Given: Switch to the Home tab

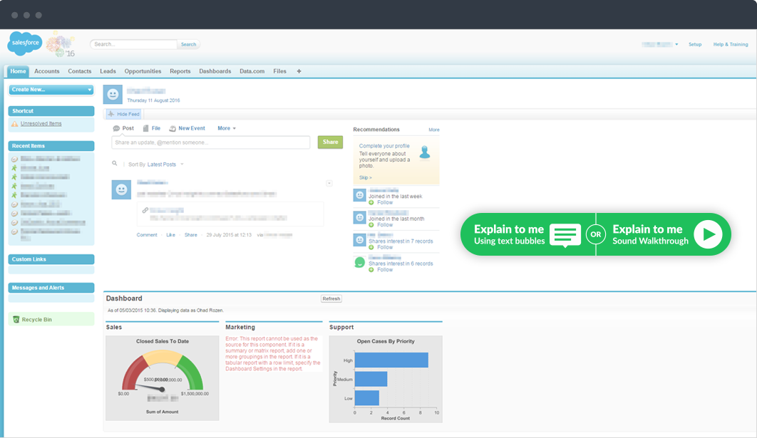Looking at the screenshot, I should [x=19, y=71].
